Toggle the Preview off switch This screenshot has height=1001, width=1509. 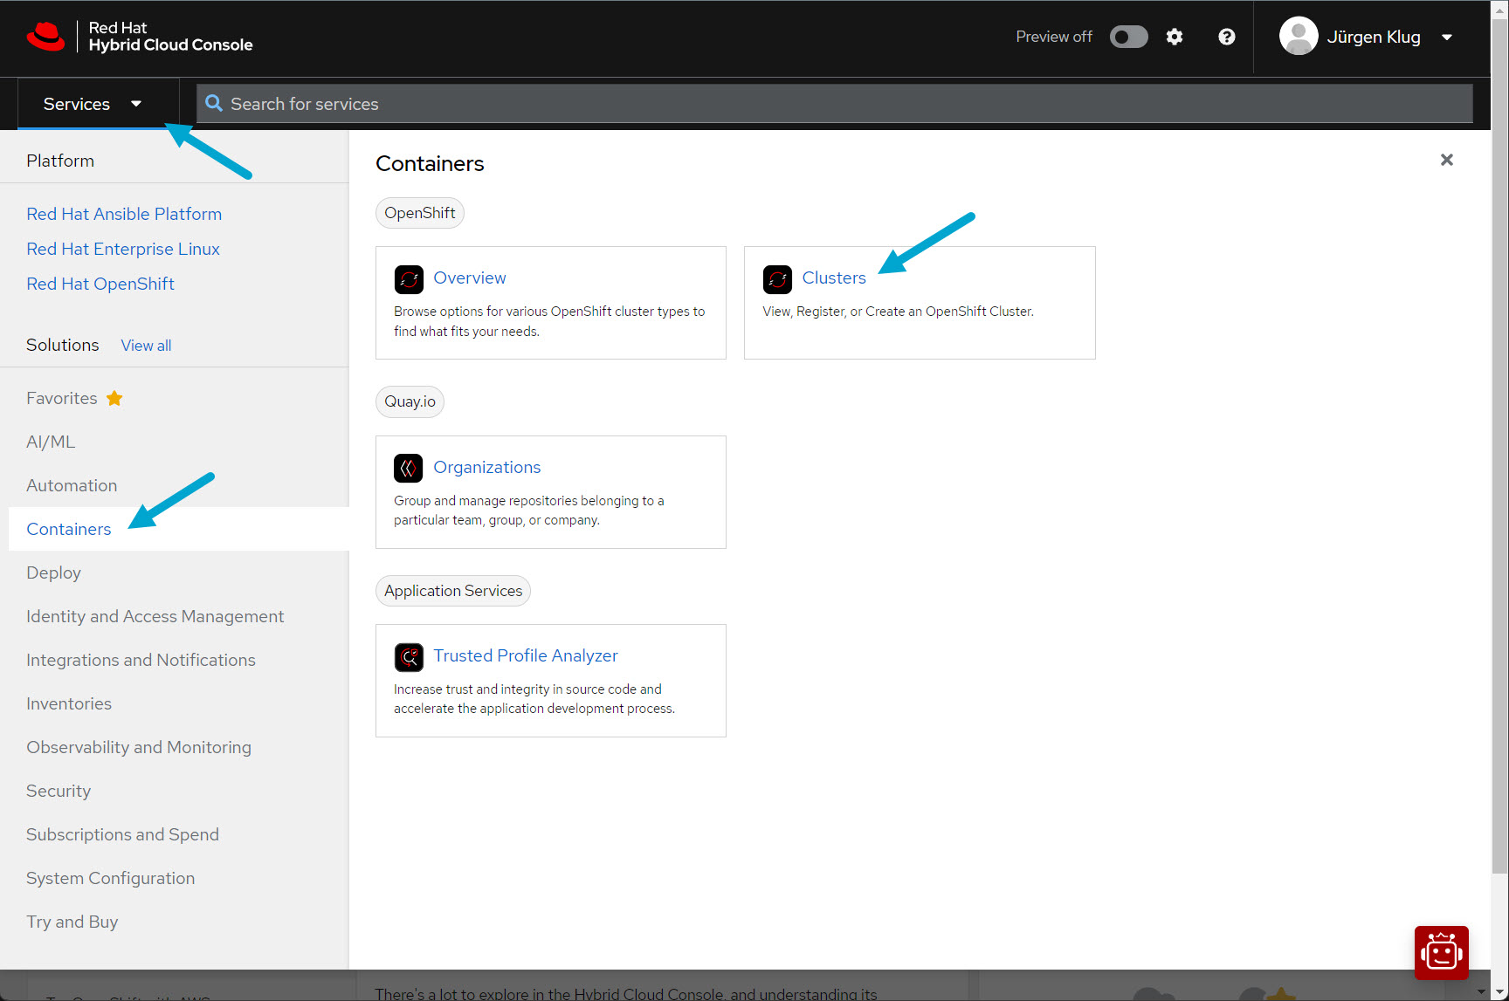click(1128, 37)
